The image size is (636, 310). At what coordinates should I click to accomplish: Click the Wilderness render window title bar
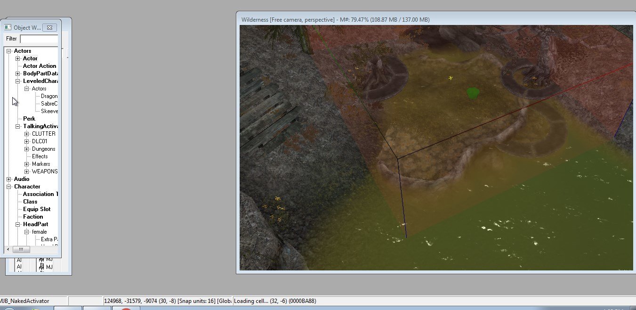[435, 19]
